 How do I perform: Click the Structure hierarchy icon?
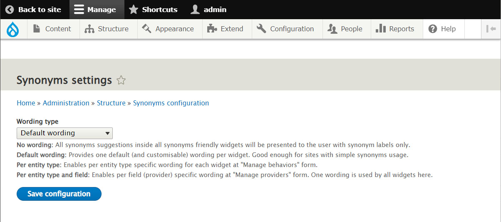click(x=89, y=29)
